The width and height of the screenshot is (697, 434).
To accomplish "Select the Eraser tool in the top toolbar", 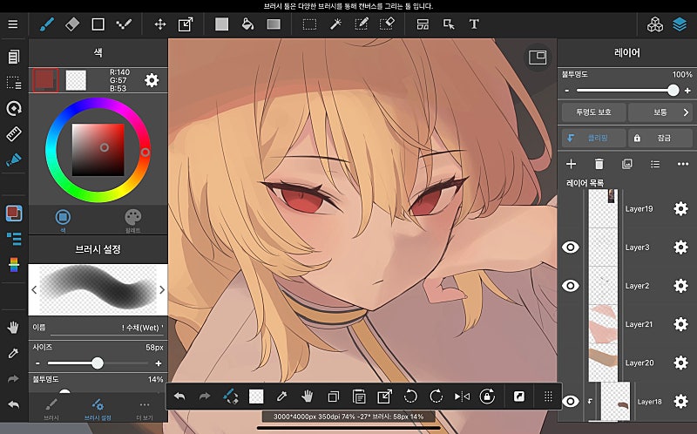I will [72, 24].
